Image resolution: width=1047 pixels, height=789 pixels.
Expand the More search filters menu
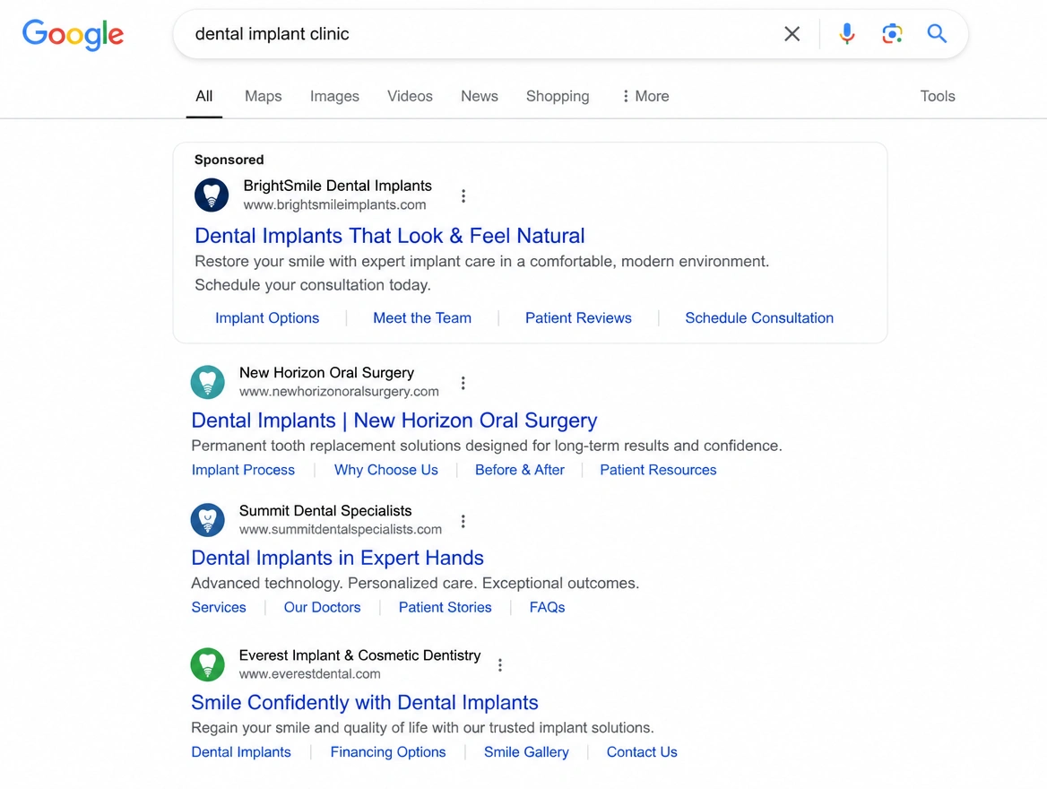click(x=645, y=96)
